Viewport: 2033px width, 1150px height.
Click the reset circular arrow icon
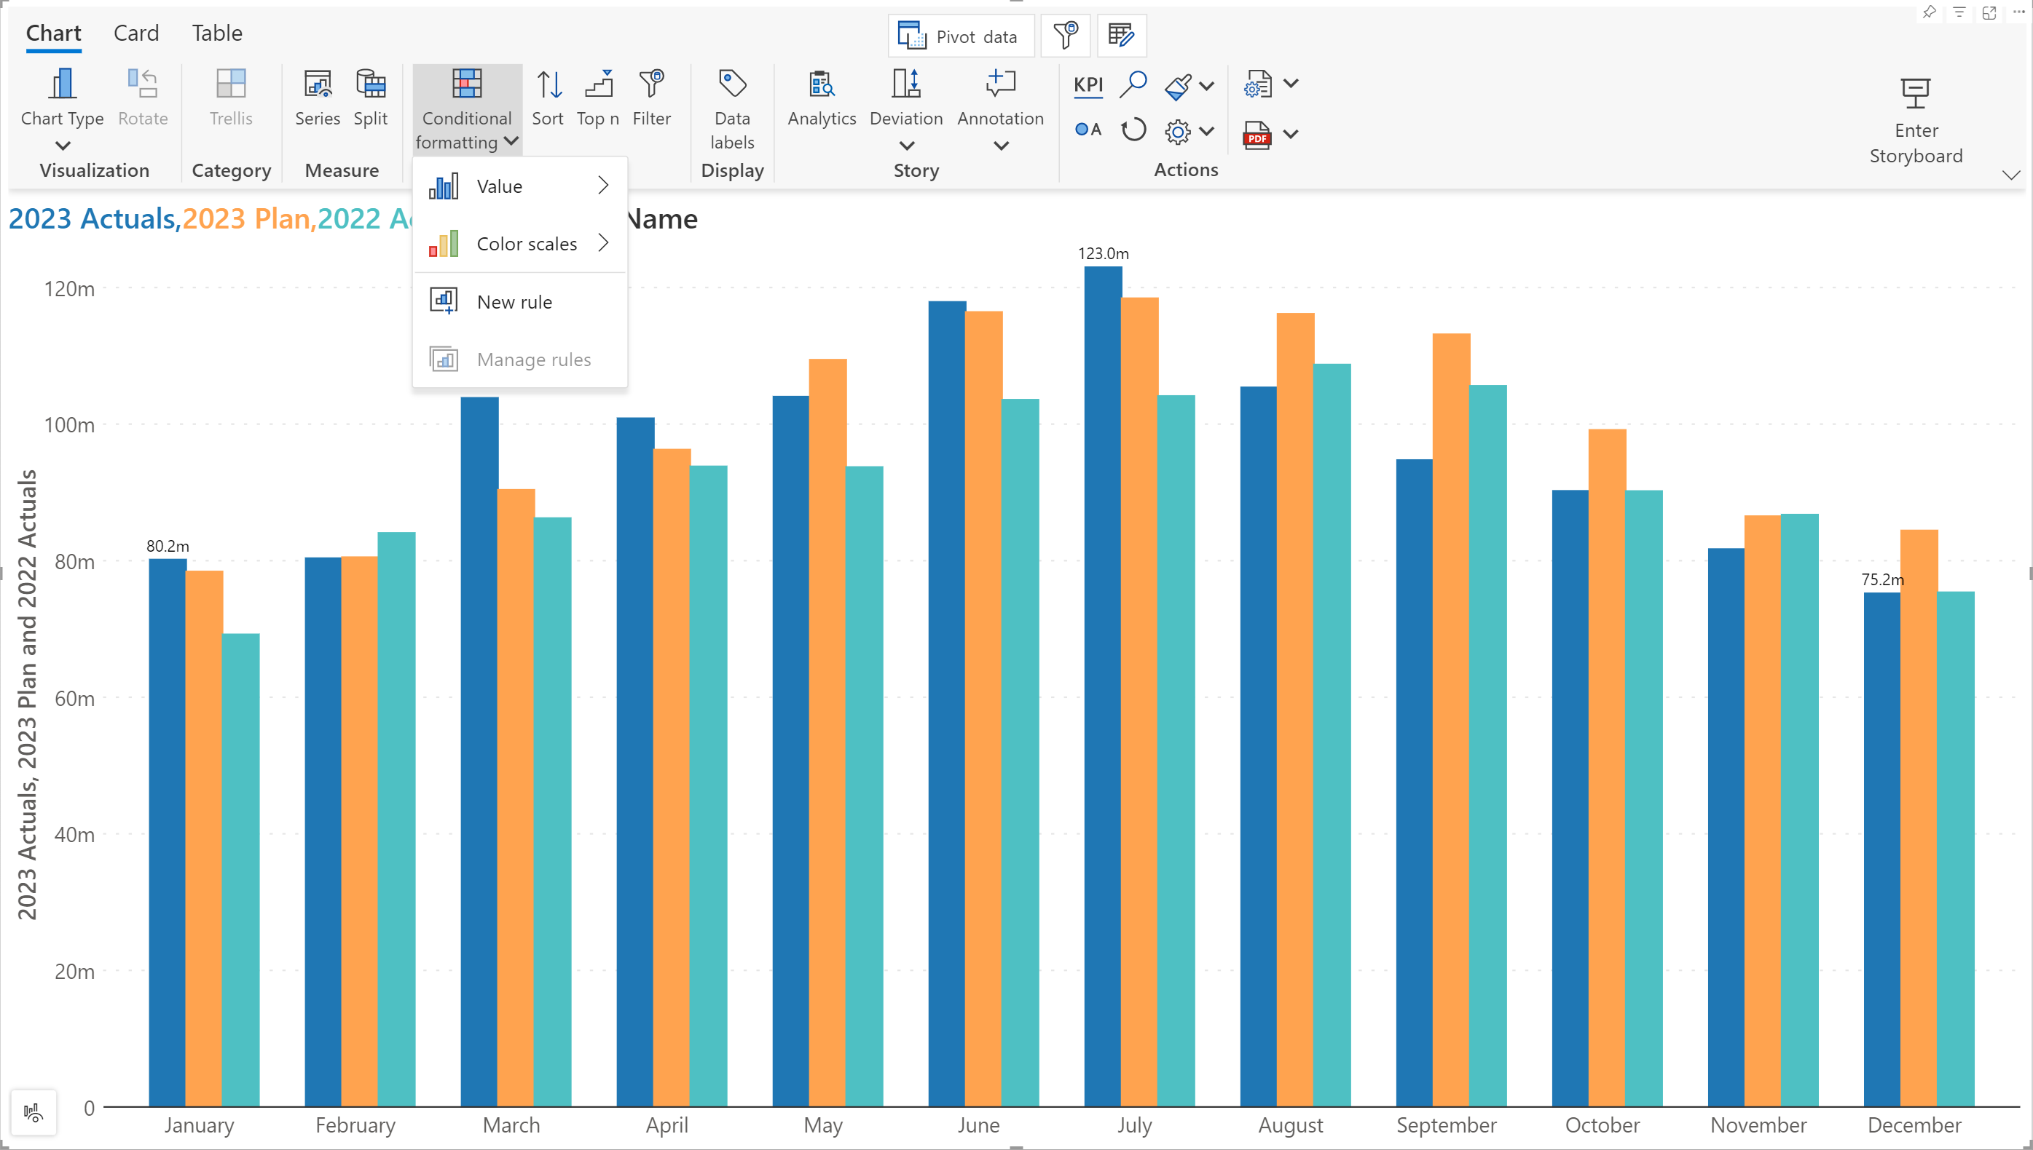click(x=1133, y=130)
